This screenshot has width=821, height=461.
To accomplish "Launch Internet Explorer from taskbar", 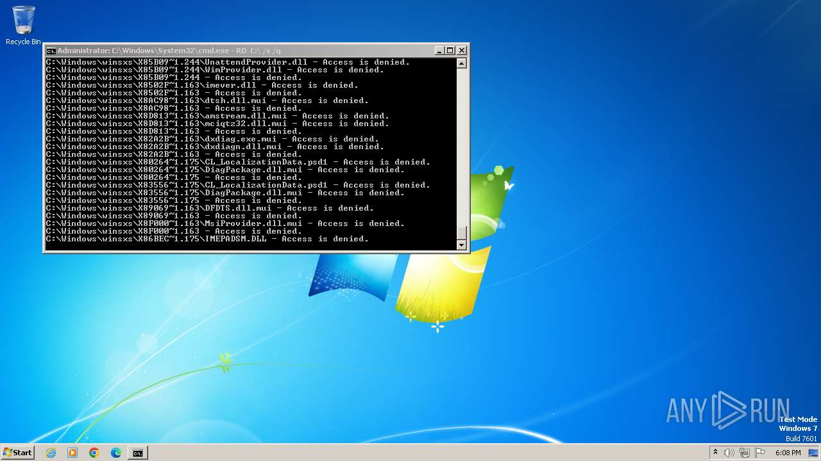I will [51, 453].
